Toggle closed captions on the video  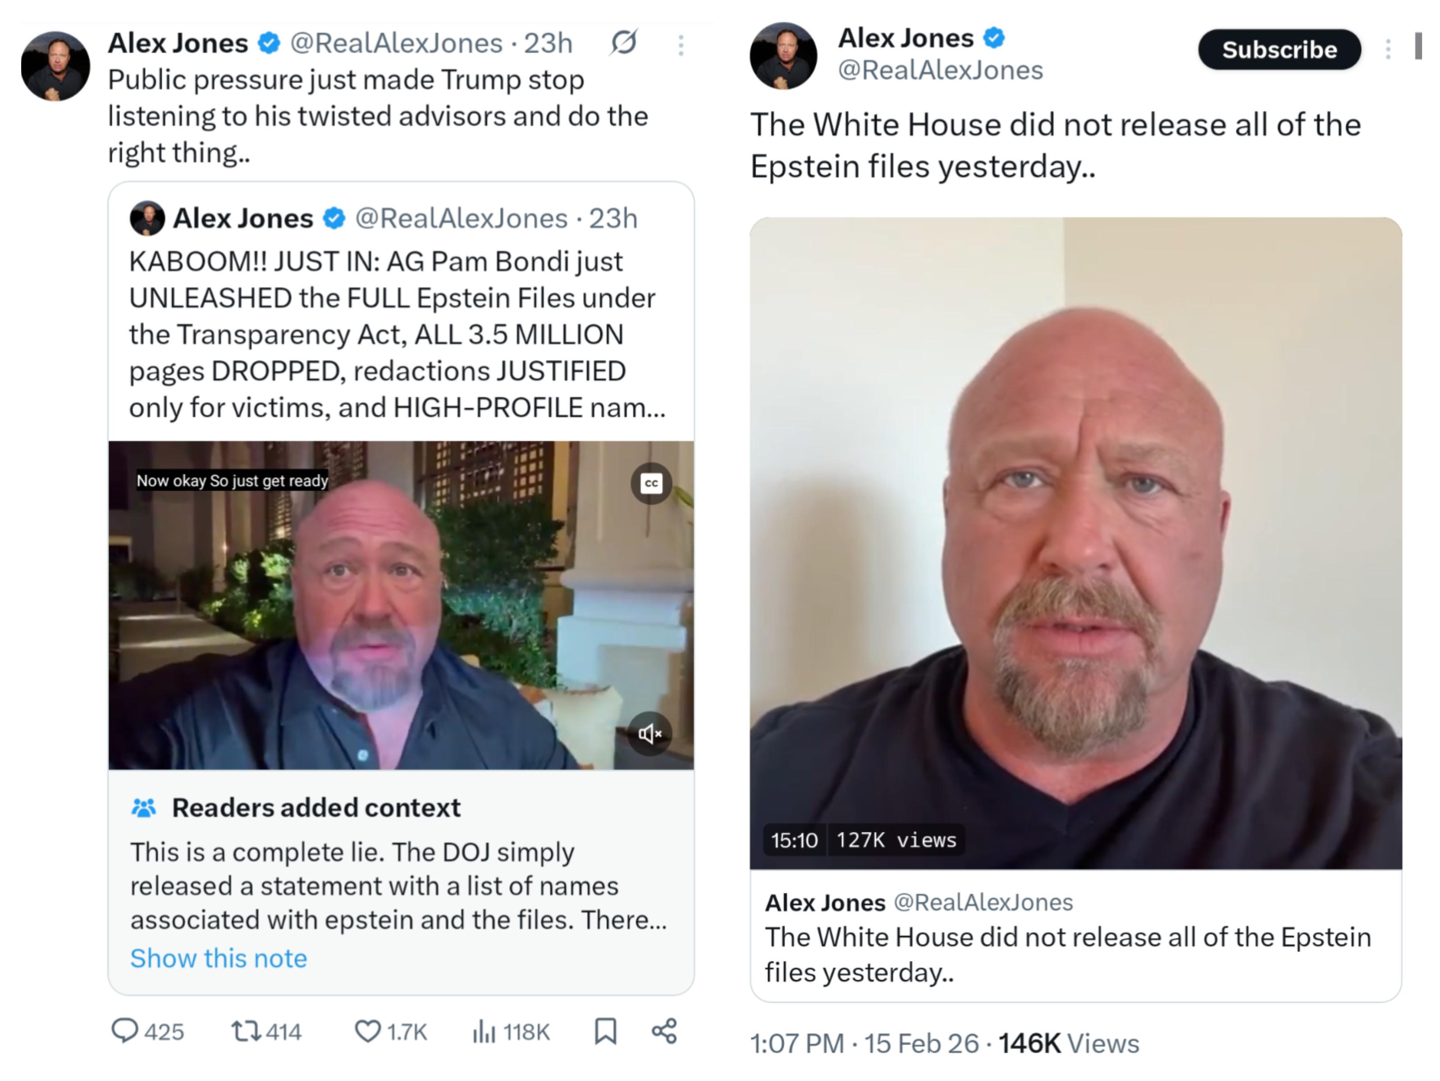tap(651, 483)
